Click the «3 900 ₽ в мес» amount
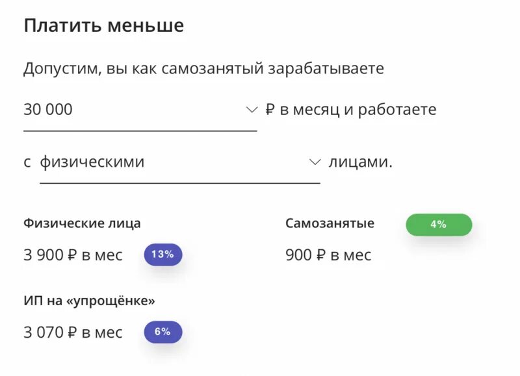Screen dimensions: 520x376 (x=73, y=255)
